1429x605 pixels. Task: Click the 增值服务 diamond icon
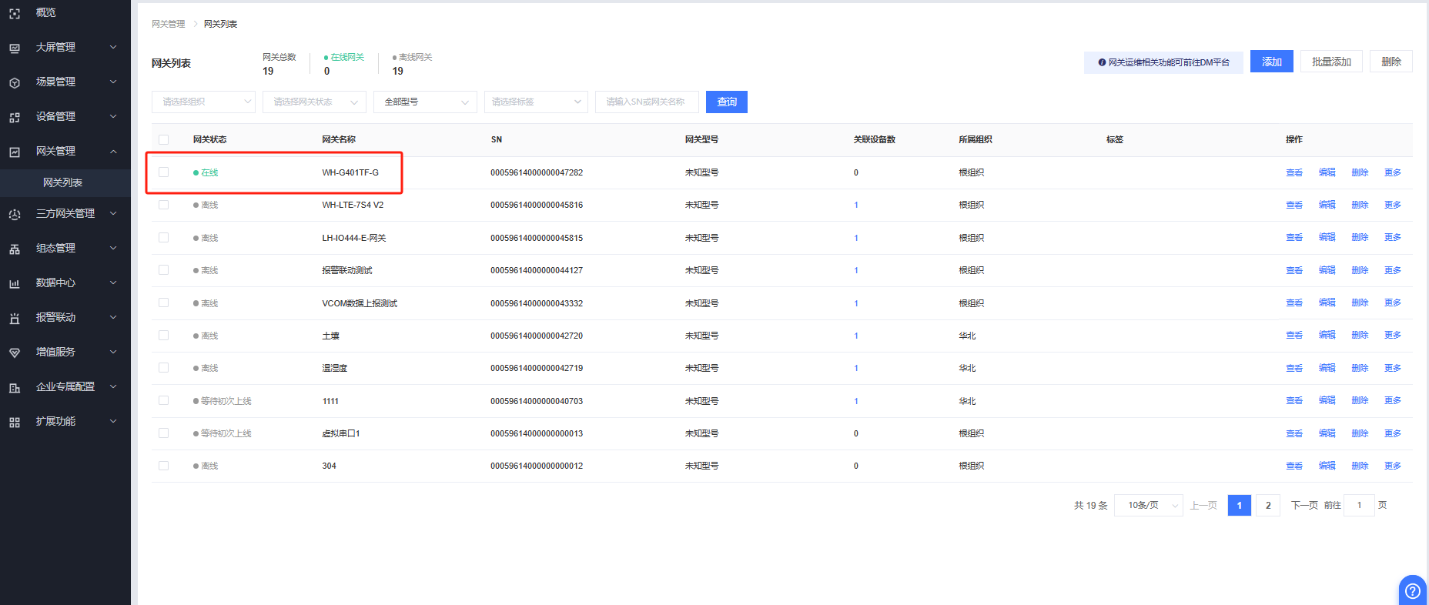click(15, 353)
